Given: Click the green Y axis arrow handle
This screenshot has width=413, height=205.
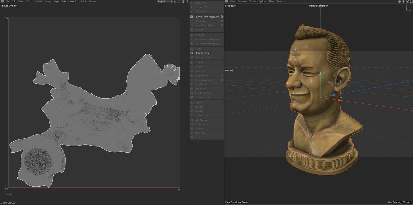Looking at the screenshot, I should (320, 74).
